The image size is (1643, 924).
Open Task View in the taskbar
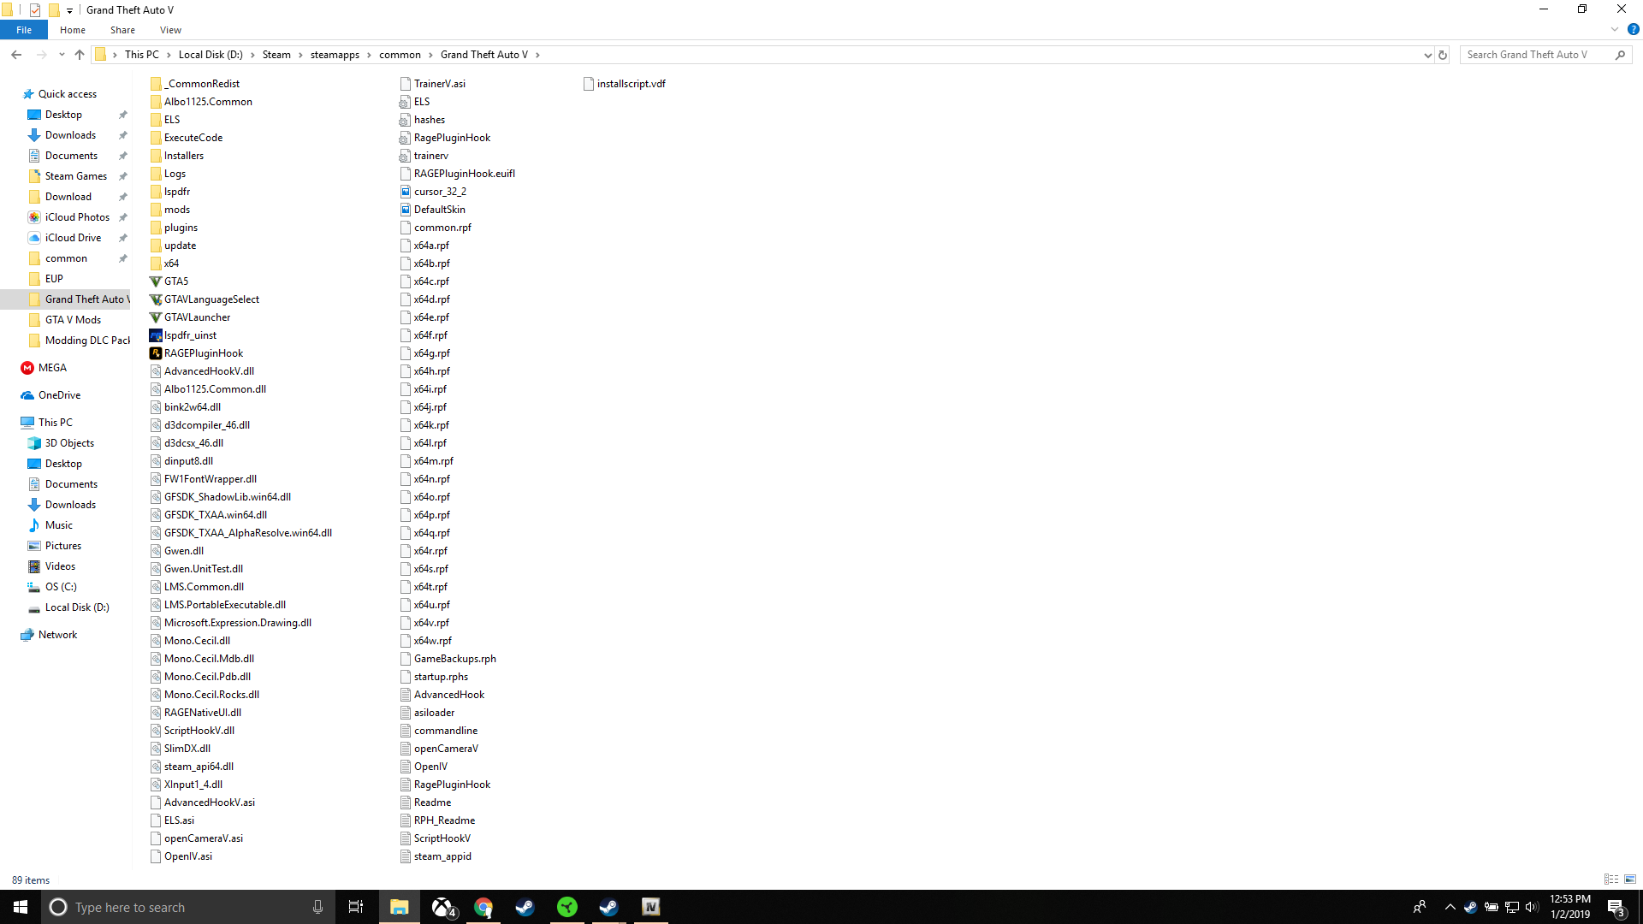[x=356, y=907]
